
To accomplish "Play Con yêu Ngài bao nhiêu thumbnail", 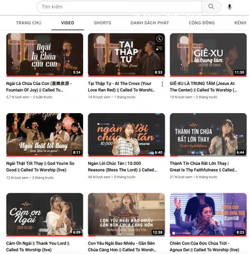I will pos(126,214).
